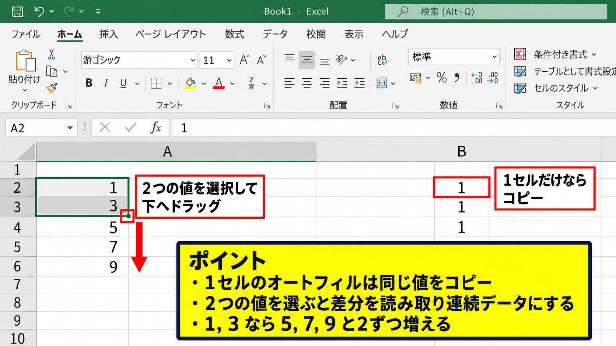Click the Save icon in title bar
The width and height of the screenshot is (616, 346).
17,11
